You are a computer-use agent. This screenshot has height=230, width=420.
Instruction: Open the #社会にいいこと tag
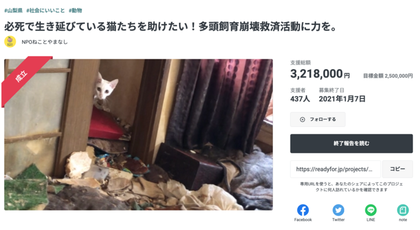(46, 10)
